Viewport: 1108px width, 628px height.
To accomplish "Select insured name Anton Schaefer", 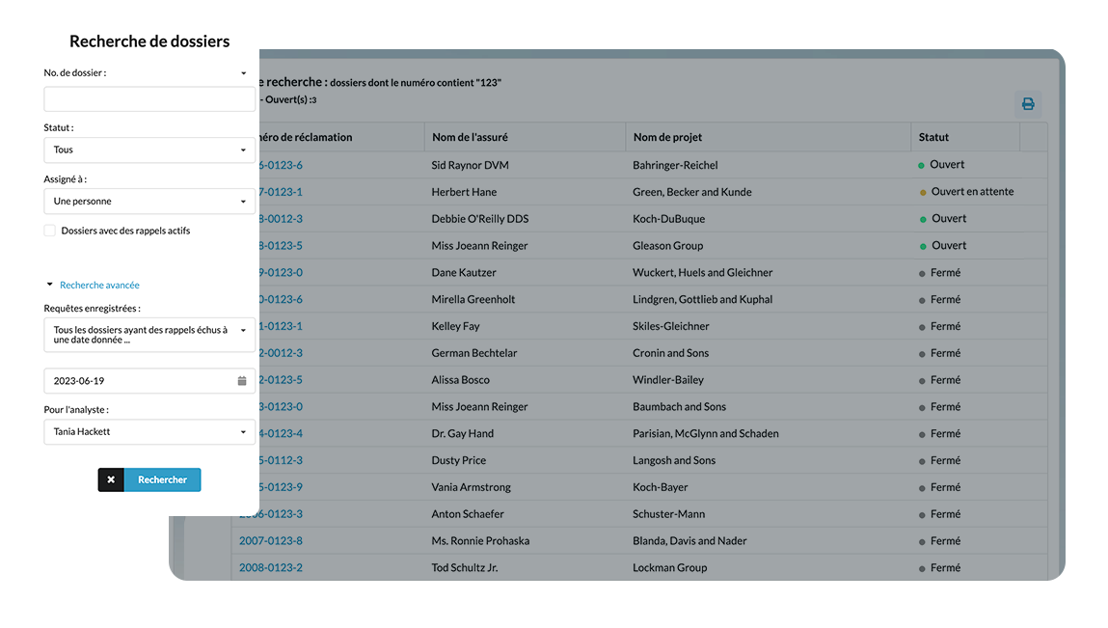I will (467, 515).
